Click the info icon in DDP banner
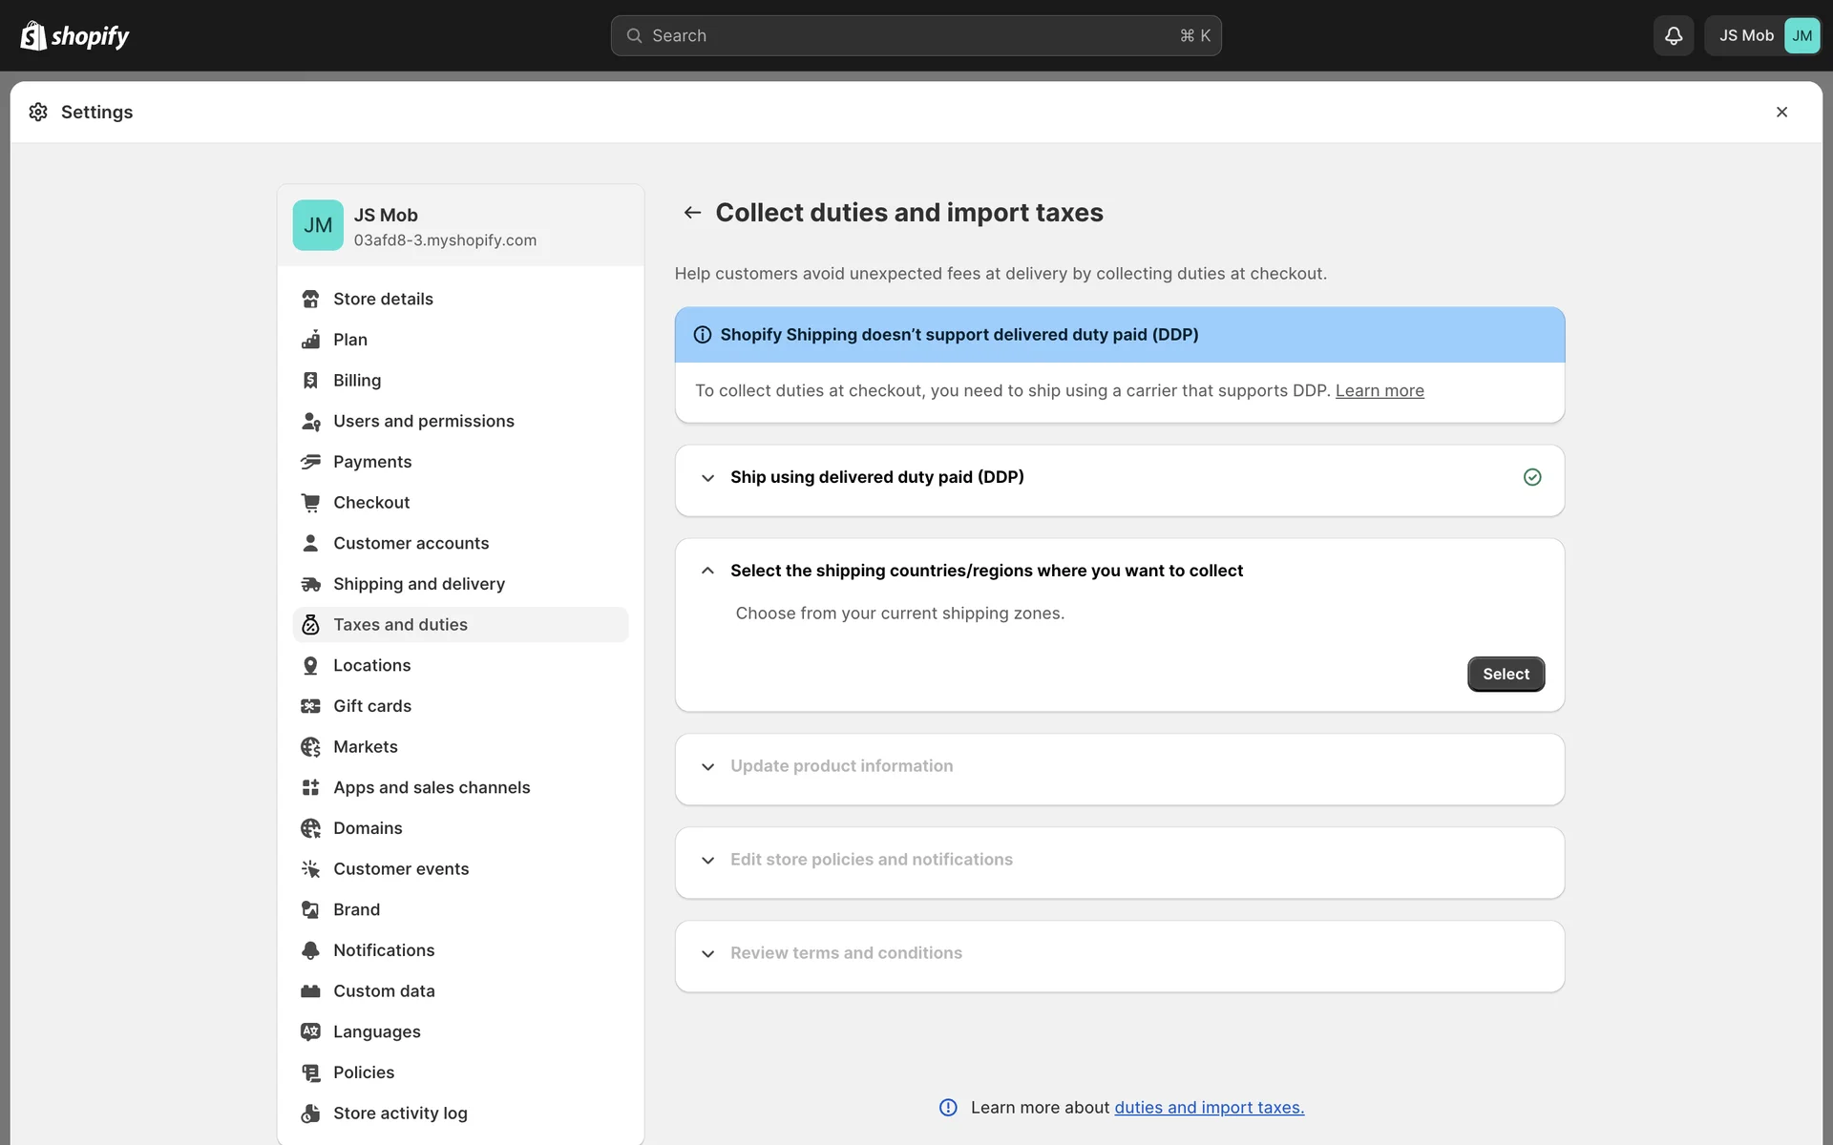 coord(703,335)
